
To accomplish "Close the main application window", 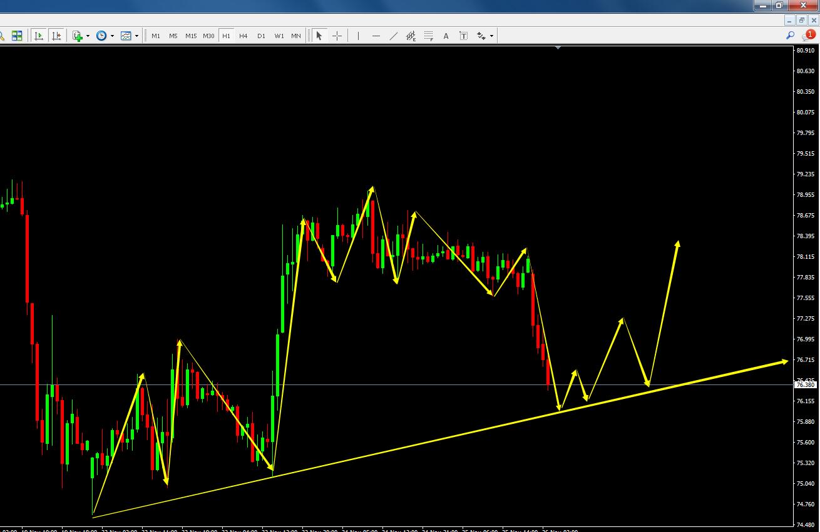I will [x=804, y=6].
